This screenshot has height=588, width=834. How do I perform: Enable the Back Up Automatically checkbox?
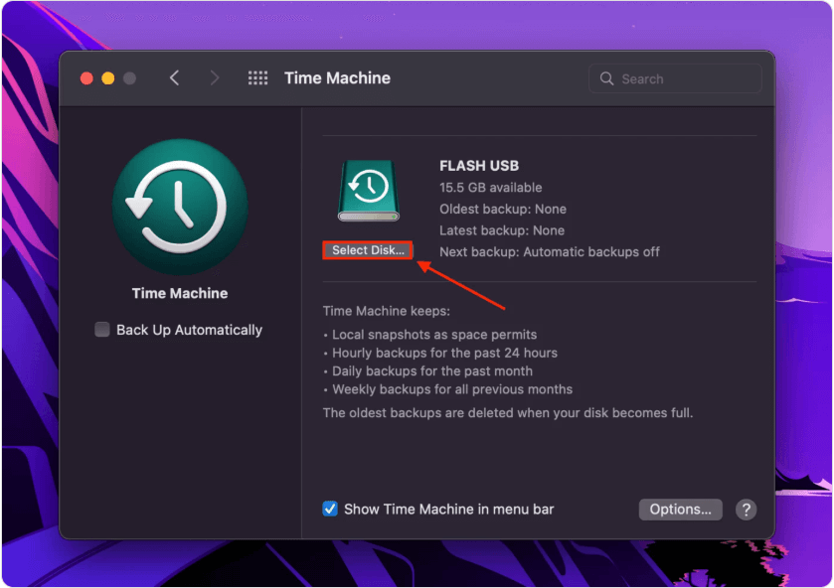[x=102, y=330]
